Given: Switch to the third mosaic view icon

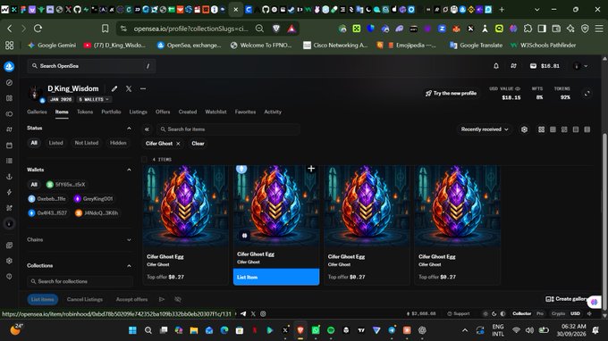Looking at the screenshot, I should (564, 129).
